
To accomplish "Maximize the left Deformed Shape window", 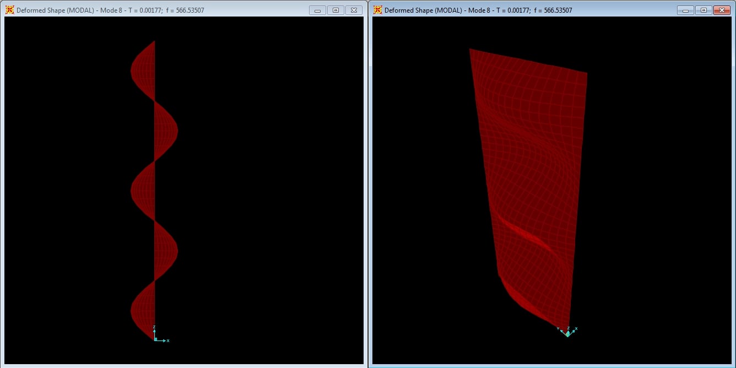I will 335,10.
